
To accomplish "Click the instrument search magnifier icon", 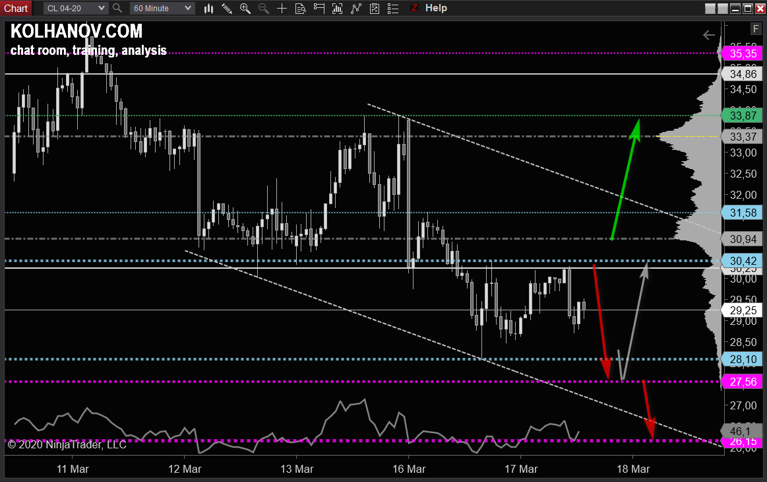I will click(x=117, y=9).
